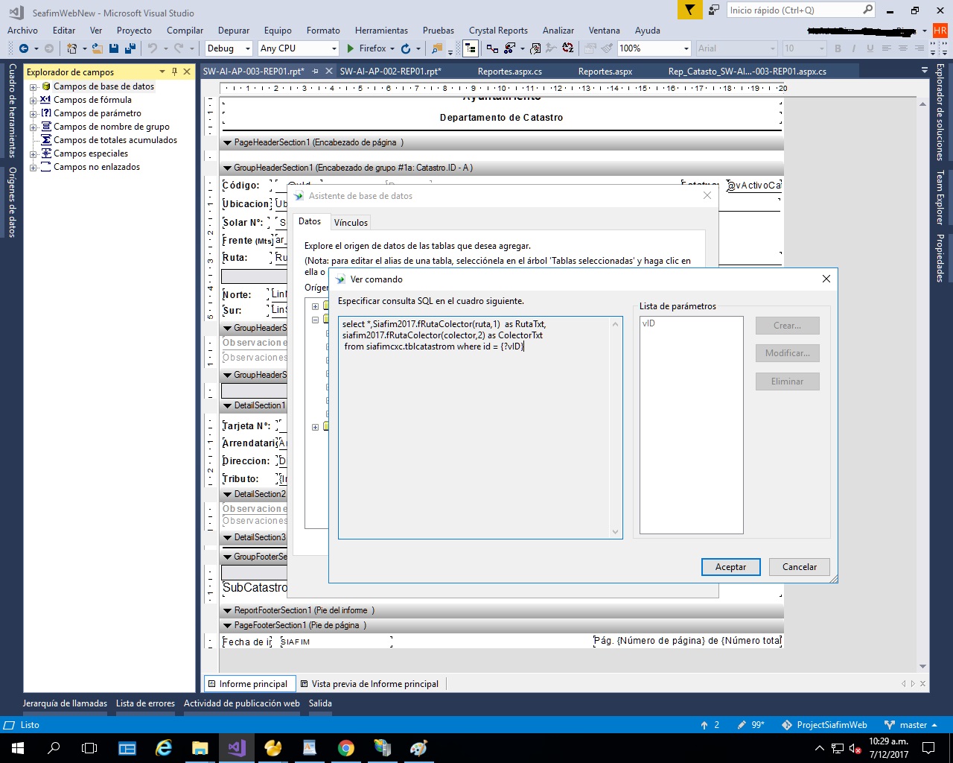The image size is (953, 763).
Task: Click the align left icon
Action: click(886, 48)
